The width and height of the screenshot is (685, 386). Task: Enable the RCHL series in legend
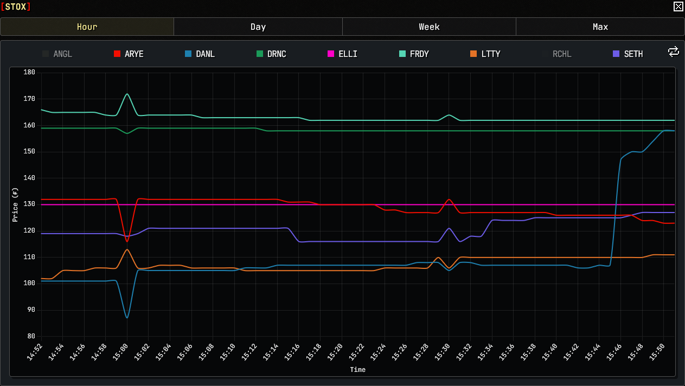click(556, 54)
